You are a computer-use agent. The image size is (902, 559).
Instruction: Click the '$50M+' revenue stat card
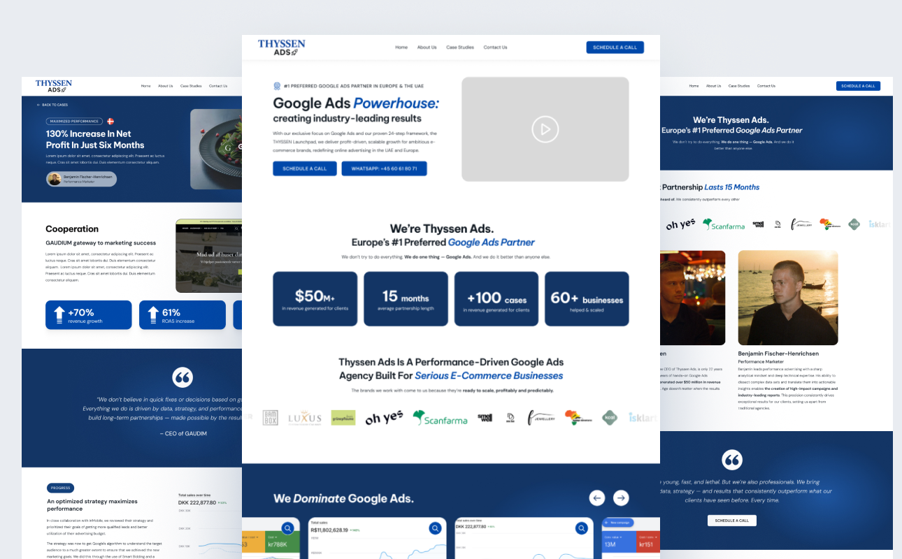(315, 299)
